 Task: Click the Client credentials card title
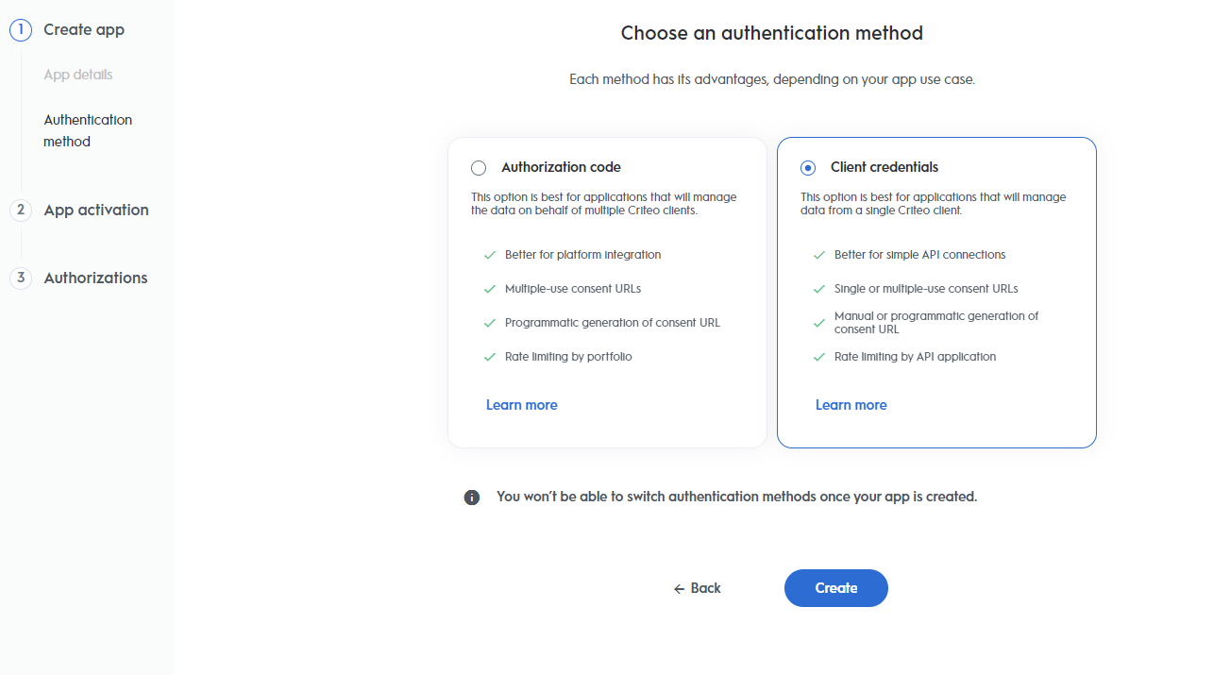click(885, 167)
